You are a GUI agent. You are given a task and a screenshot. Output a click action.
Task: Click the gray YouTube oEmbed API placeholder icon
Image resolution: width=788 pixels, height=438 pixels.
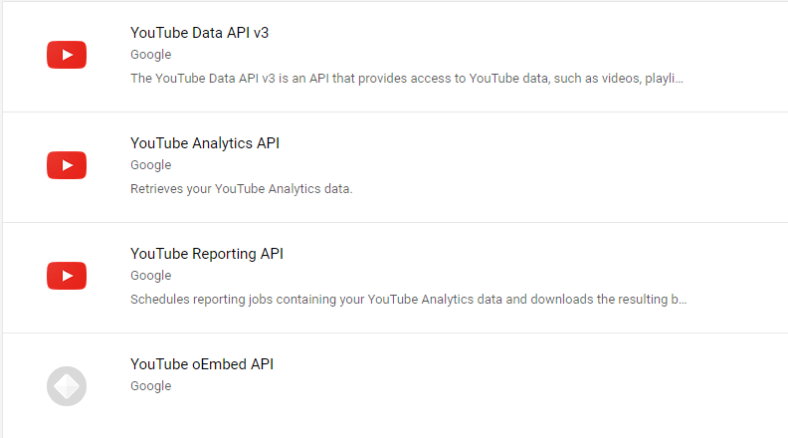point(67,386)
